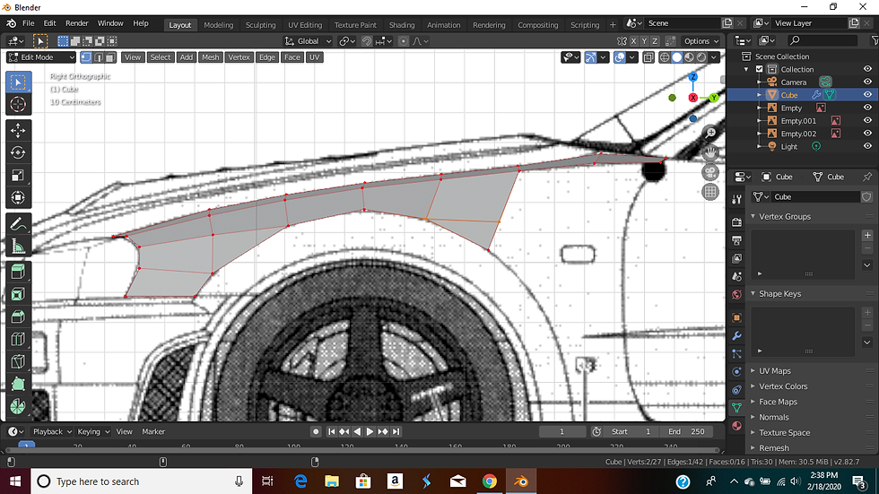Select the Select Box tool
Viewport: 879px width, 494px height.
(18, 82)
